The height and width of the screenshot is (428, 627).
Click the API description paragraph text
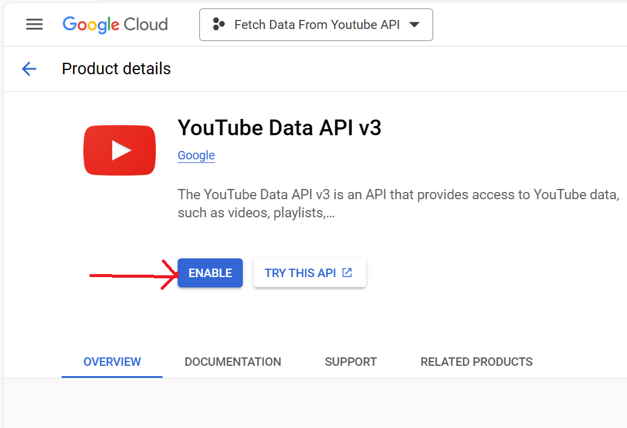(x=397, y=203)
